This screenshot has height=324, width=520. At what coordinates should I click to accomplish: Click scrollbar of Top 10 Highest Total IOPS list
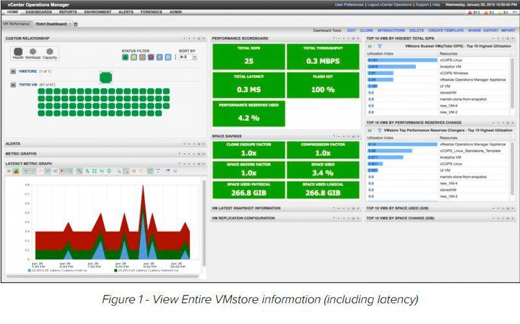(x=512, y=83)
